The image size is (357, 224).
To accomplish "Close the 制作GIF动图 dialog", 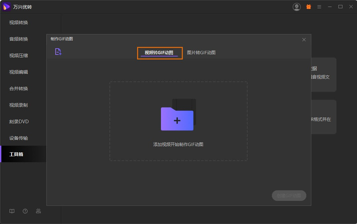I will [x=304, y=40].
